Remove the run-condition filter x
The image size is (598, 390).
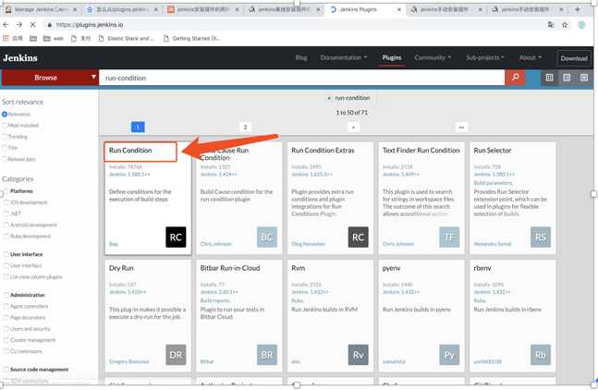click(x=329, y=98)
